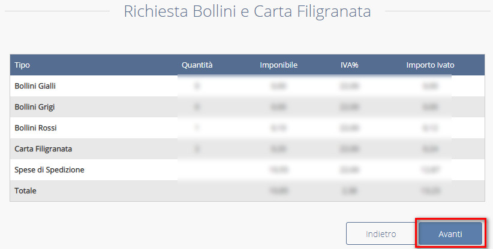Image resolution: width=493 pixels, height=249 pixels.
Task: Click the Avanti button
Action: point(450,234)
